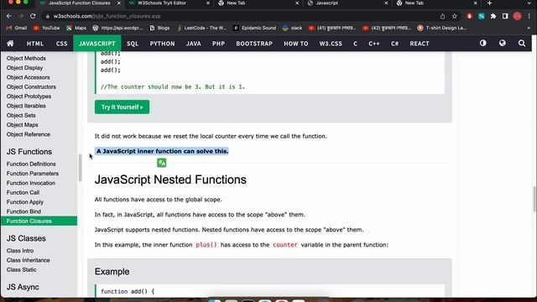Open the tab search chevron
Viewport: 537px width, 302px height.
coord(529,3)
